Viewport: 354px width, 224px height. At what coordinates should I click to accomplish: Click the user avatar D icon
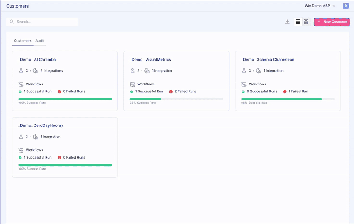(x=346, y=6)
